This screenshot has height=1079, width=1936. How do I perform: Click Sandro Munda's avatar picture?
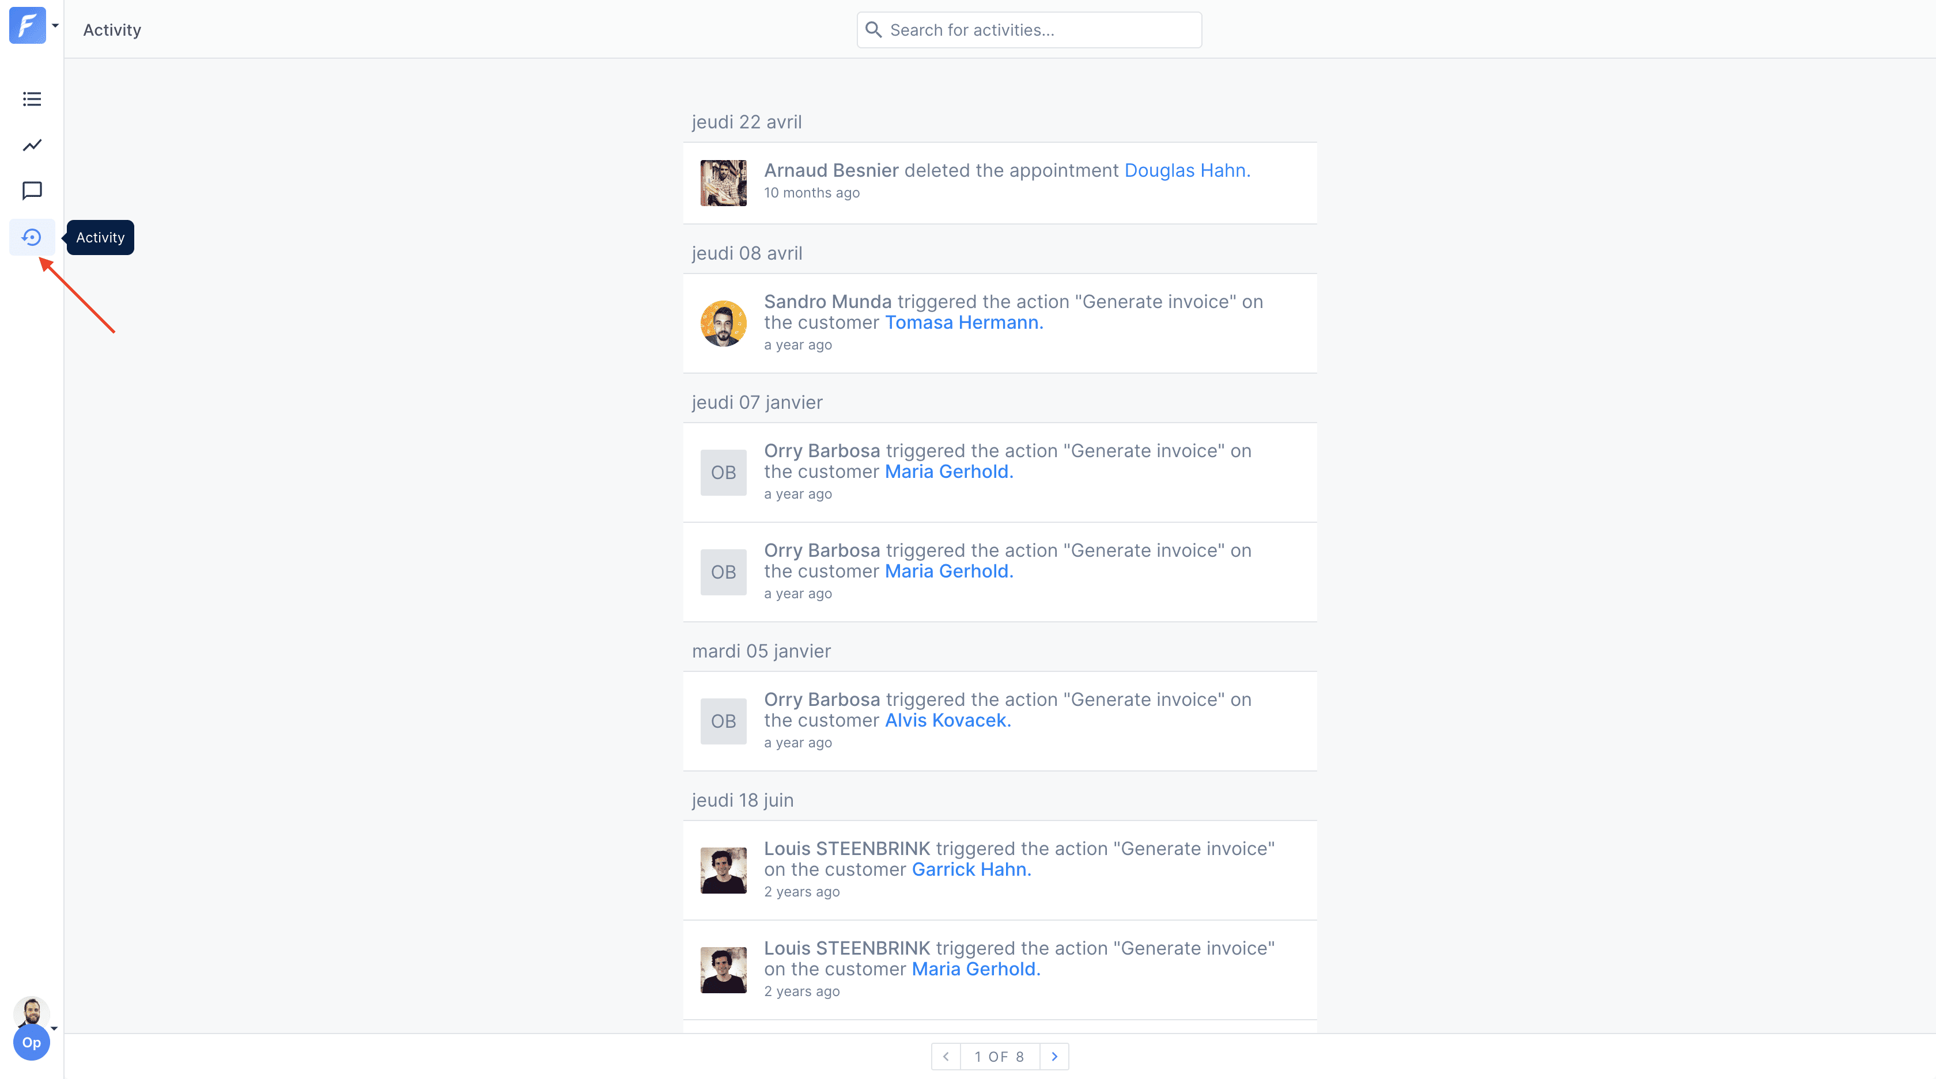coord(723,324)
